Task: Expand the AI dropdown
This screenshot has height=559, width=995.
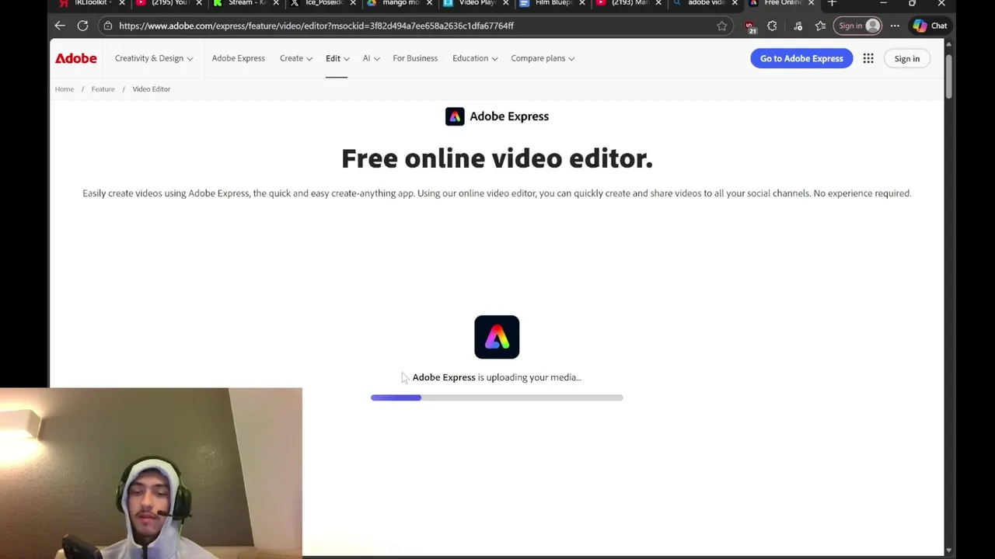Action: pyautogui.click(x=371, y=58)
